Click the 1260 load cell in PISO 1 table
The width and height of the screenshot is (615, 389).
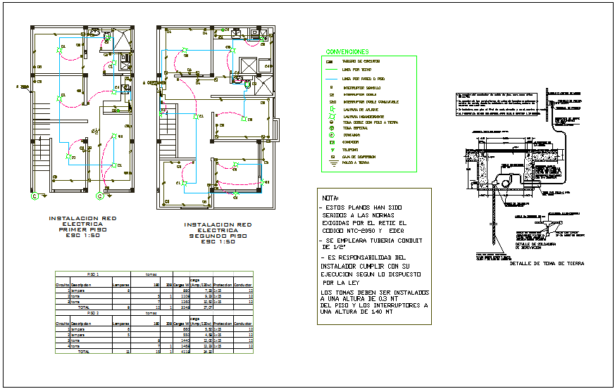(x=182, y=302)
